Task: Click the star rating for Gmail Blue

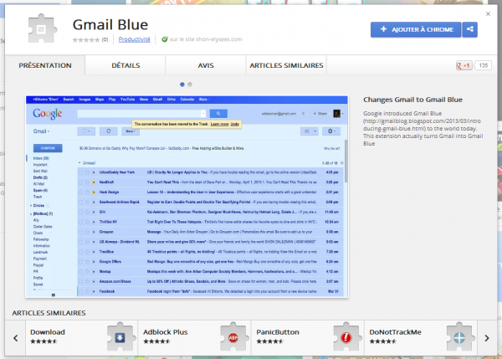Action: pyautogui.click(x=86, y=39)
